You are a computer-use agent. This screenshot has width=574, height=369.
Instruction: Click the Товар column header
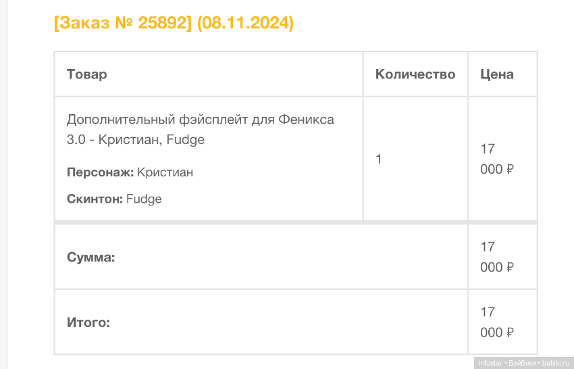coord(86,74)
